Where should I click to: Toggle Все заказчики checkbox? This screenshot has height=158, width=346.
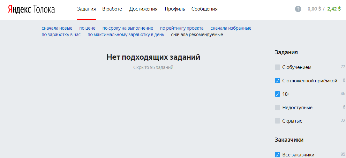pyautogui.click(x=277, y=155)
